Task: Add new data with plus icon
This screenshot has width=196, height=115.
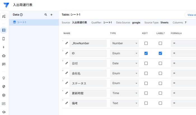Action: tap(51, 15)
